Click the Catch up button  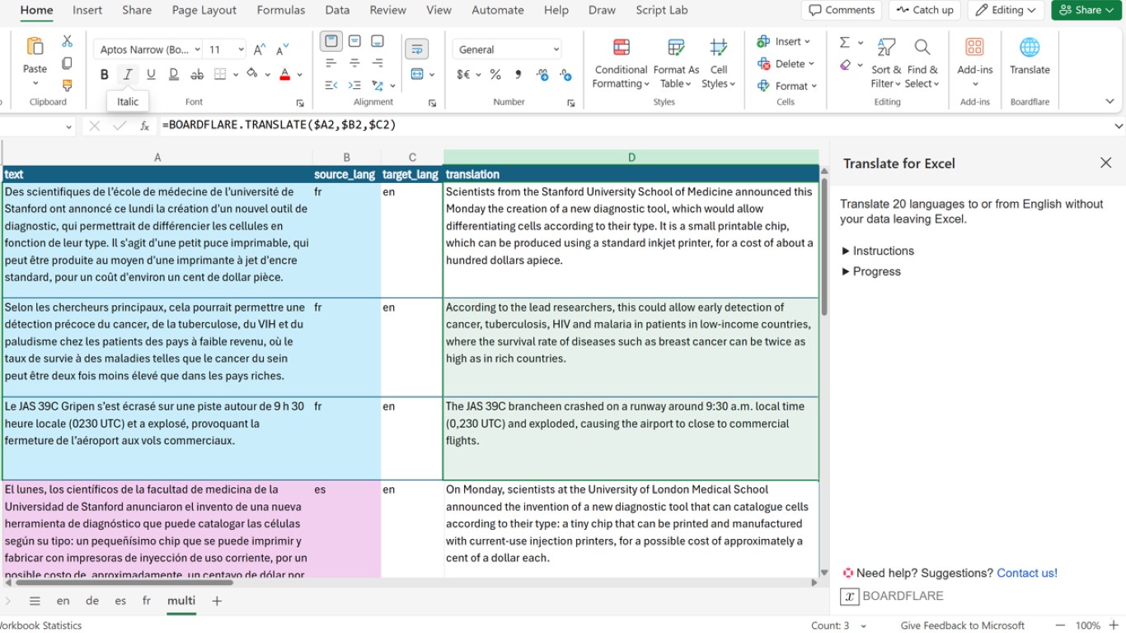pos(924,10)
